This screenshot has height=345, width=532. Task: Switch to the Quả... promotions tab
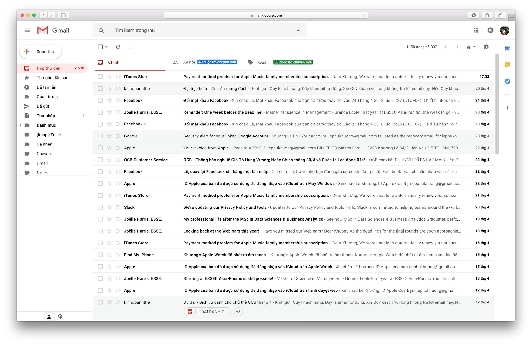tap(280, 62)
